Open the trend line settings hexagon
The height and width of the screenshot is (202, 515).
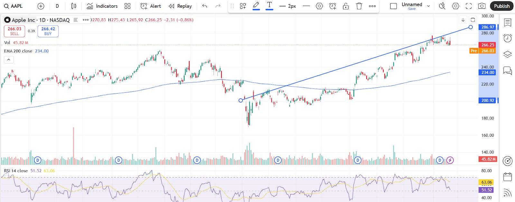point(319,6)
